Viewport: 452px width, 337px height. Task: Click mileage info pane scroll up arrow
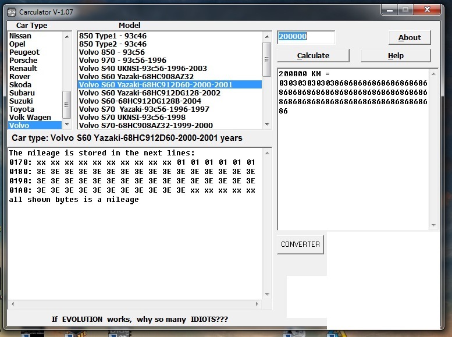pyautogui.click(x=267, y=153)
